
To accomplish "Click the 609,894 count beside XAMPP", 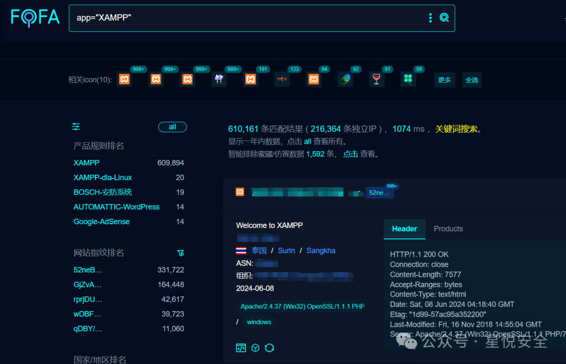I will point(171,163).
